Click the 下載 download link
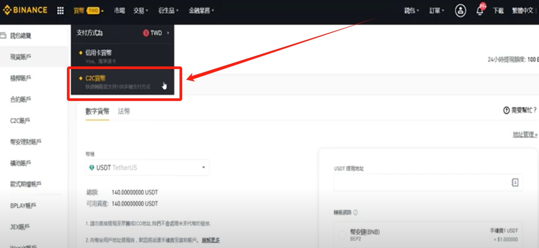 pyautogui.click(x=498, y=11)
